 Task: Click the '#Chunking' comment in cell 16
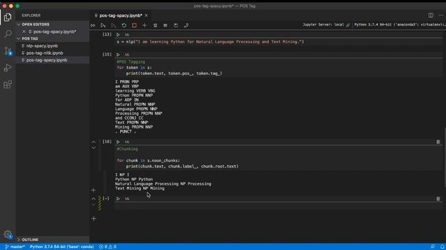click(x=127, y=149)
